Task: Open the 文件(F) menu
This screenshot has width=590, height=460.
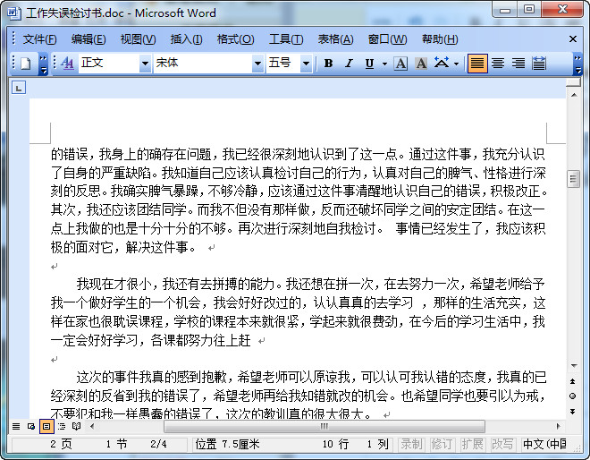Action: [x=39, y=39]
